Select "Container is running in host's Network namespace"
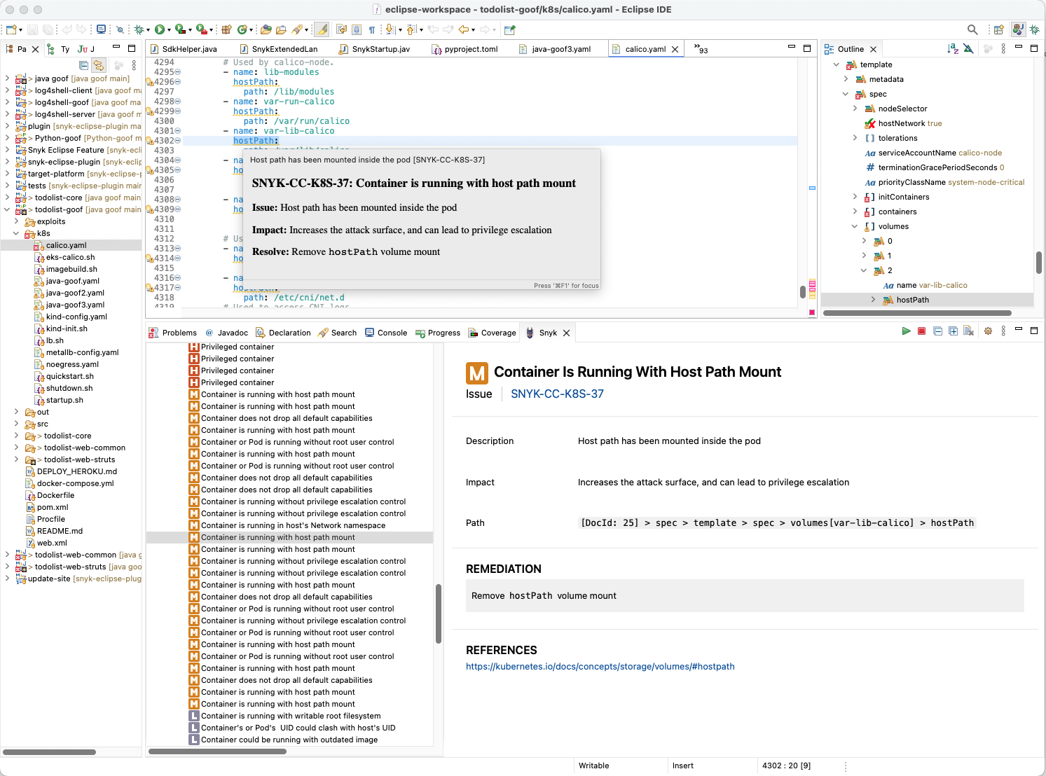Viewport: 1046px width, 776px height. [293, 525]
